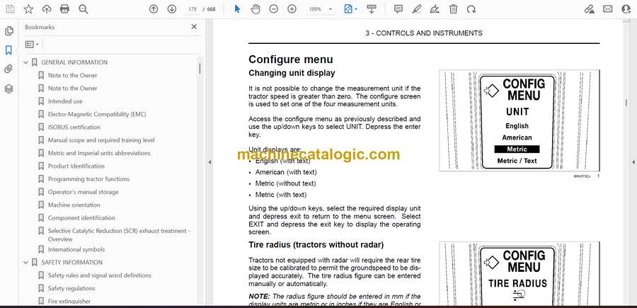Open Machine orientation bookmark
637x308 pixels.
coord(74,205)
